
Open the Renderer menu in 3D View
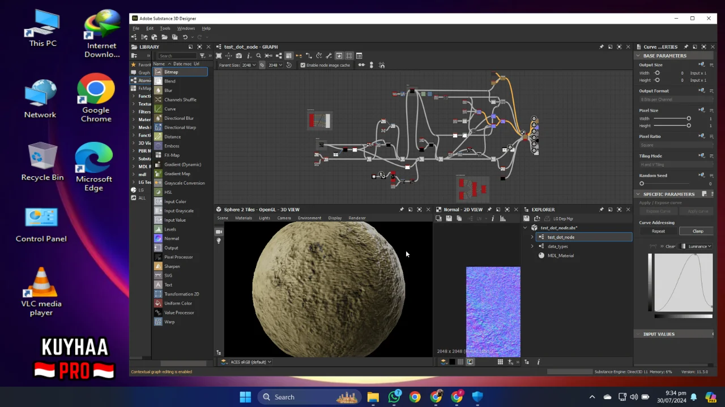tap(357, 218)
